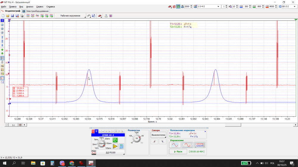The height and width of the screenshot is (167, 298).
Task: Click the new document toolbar icon
Action: coord(3,16)
